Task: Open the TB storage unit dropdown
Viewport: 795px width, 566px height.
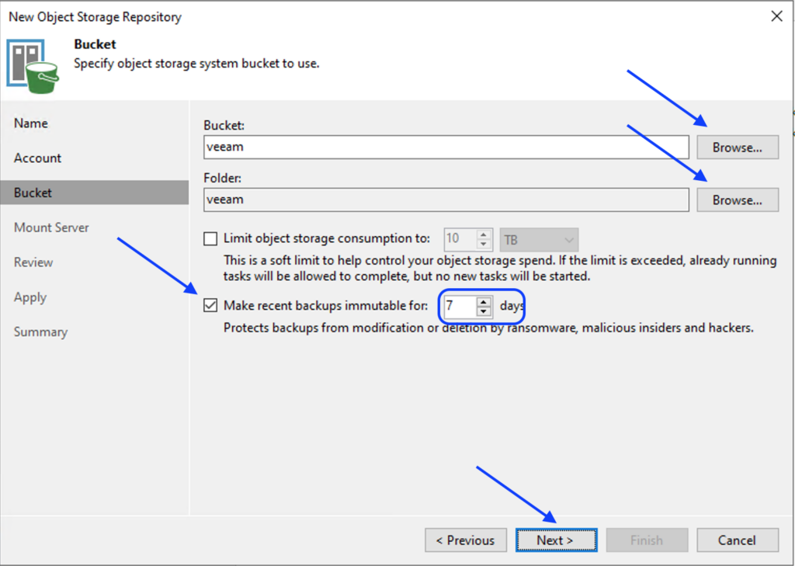Action: pos(540,239)
